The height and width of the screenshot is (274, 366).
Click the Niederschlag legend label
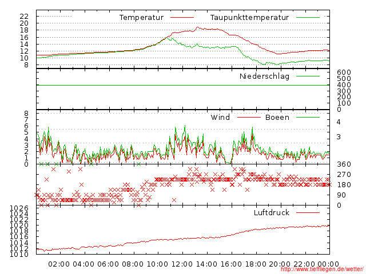tap(264, 76)
